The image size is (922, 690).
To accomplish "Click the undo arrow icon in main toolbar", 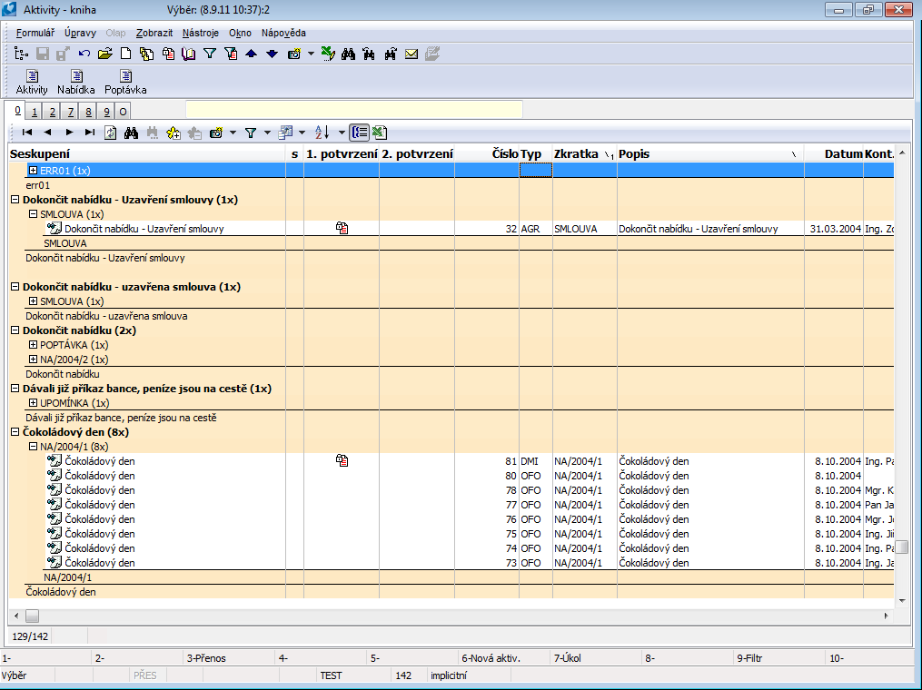I will tap(84, 54).
